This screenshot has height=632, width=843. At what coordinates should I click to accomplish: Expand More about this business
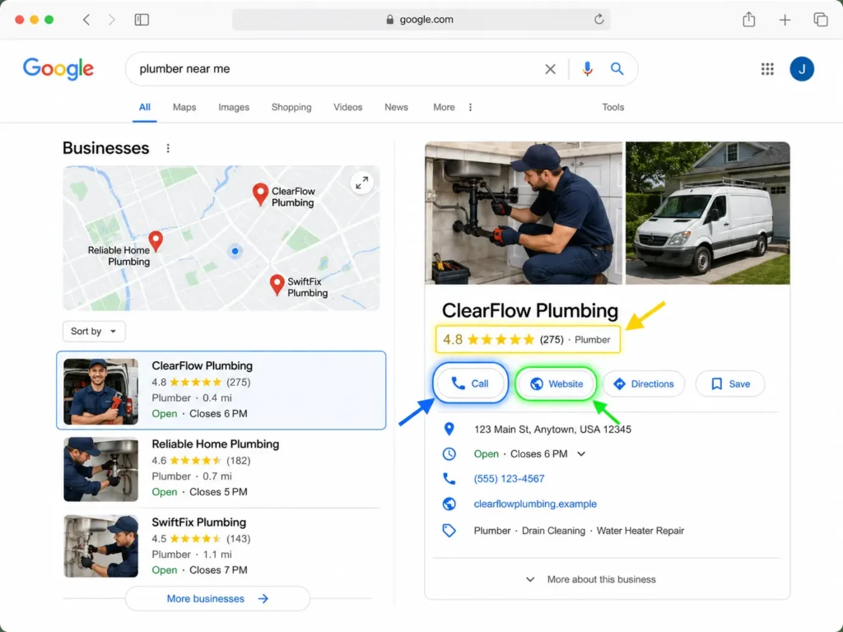(590, 579)
